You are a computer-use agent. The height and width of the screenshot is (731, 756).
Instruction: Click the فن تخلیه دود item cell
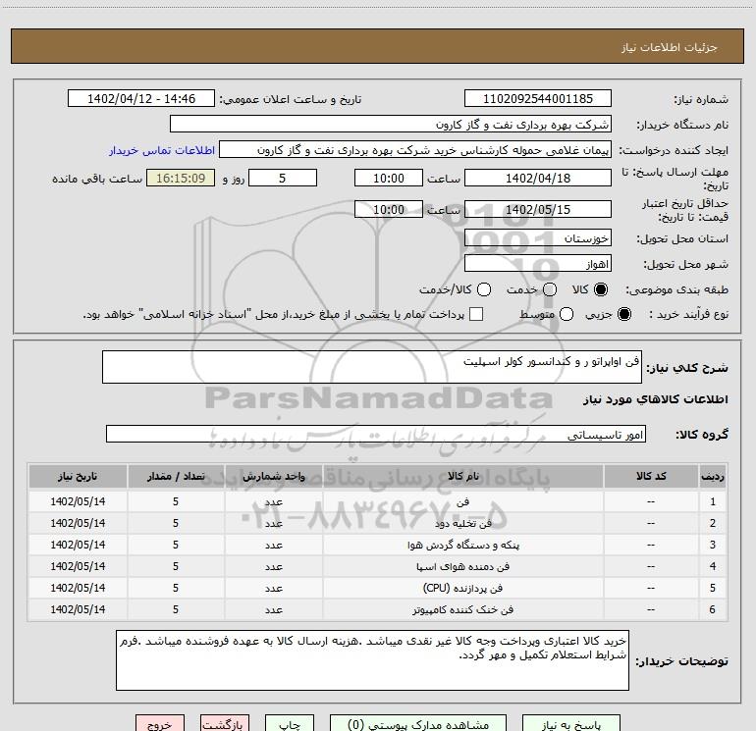tap(462, 523)
